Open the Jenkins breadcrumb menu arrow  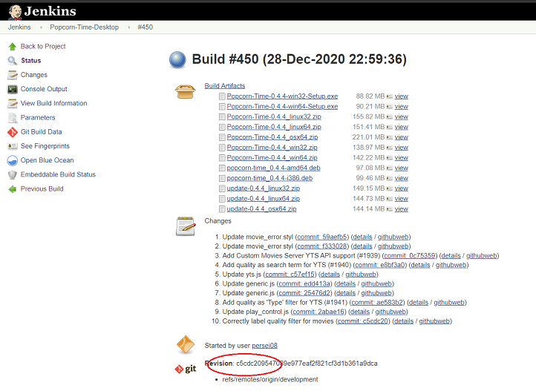pos(41,27)
